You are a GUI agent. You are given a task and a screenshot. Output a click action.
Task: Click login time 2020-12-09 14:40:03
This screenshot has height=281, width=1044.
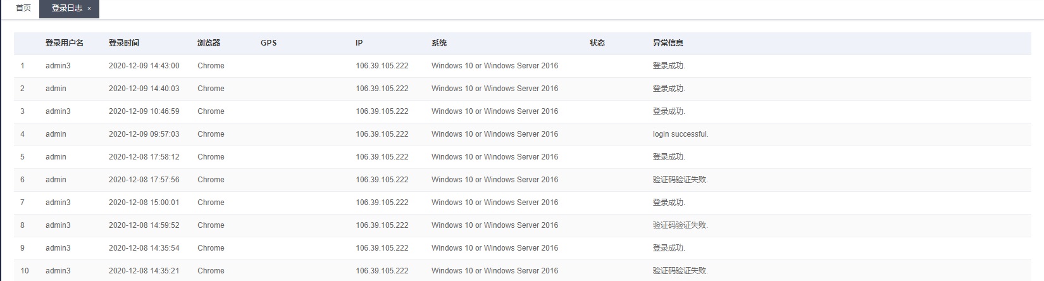pos(144,89)
